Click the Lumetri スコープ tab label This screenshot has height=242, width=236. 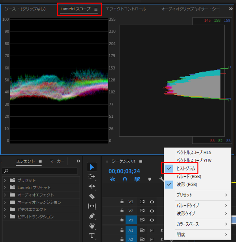[76, 9]
